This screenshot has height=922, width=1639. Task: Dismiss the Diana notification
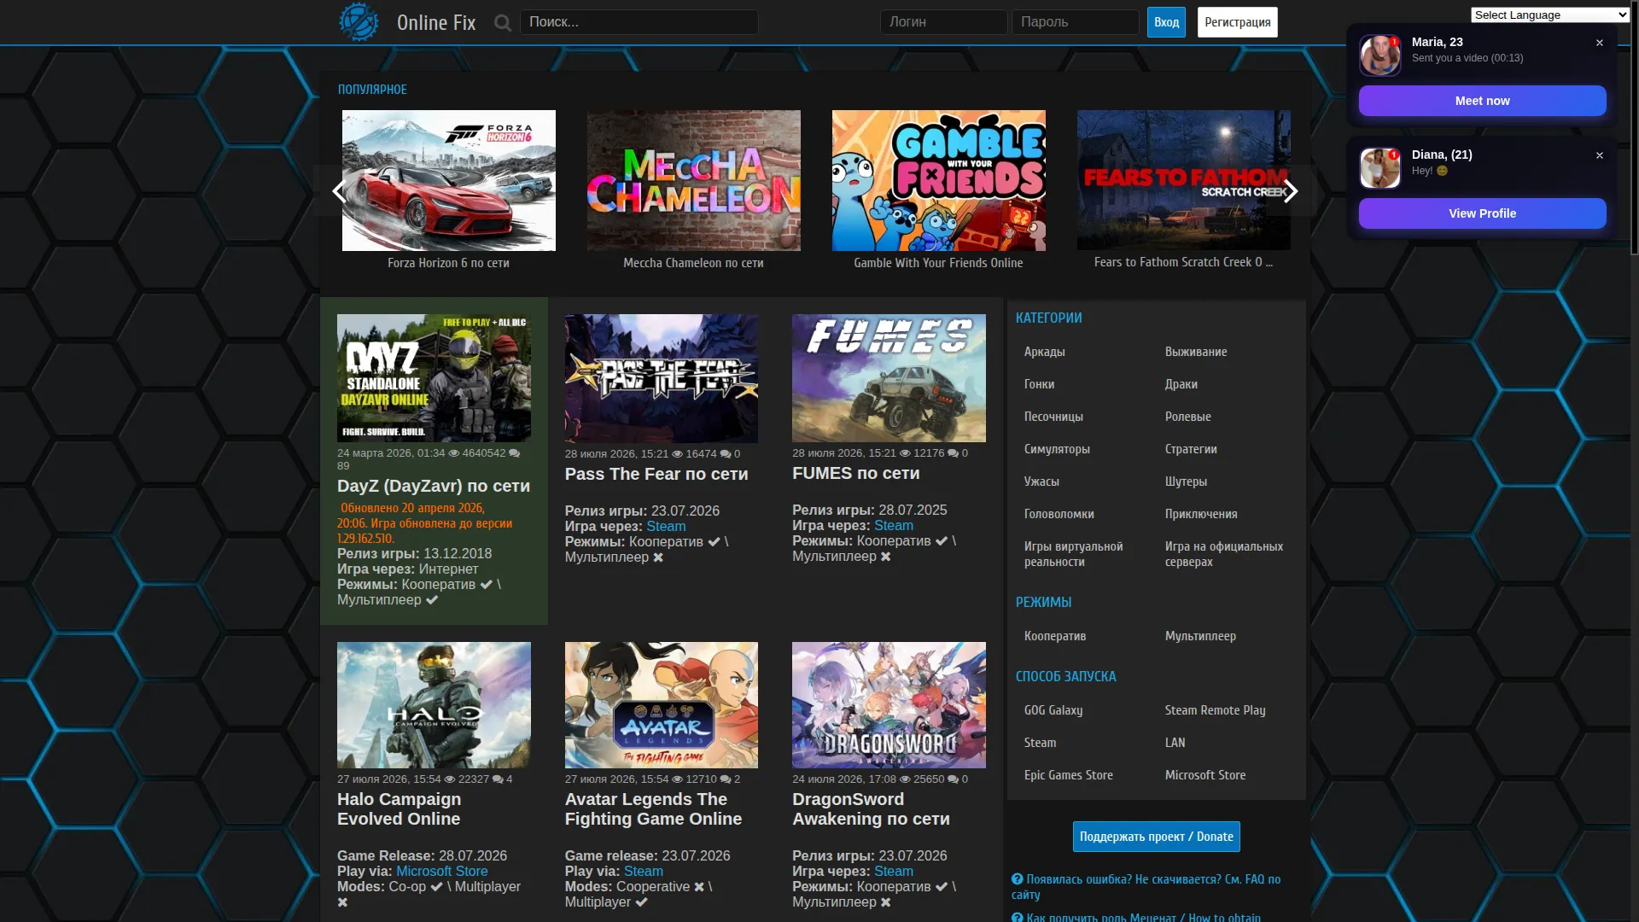click(x=1600, y=155)
